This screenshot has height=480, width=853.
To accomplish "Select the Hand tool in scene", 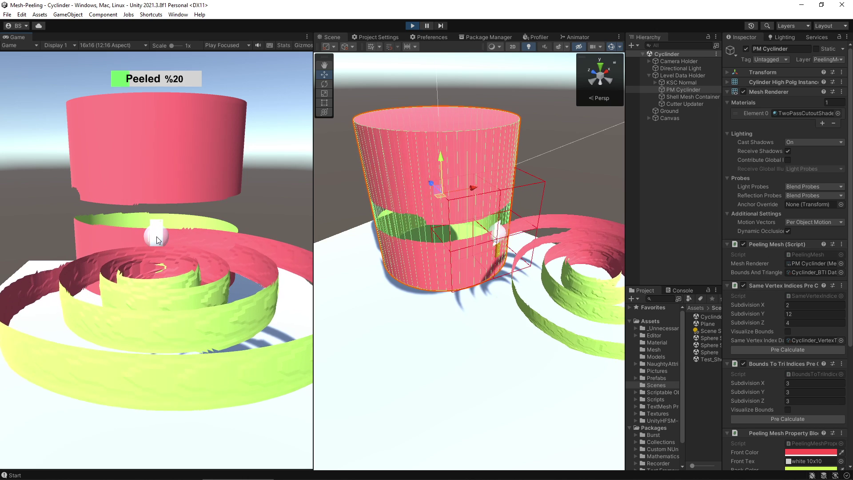I will coord(324,65).
